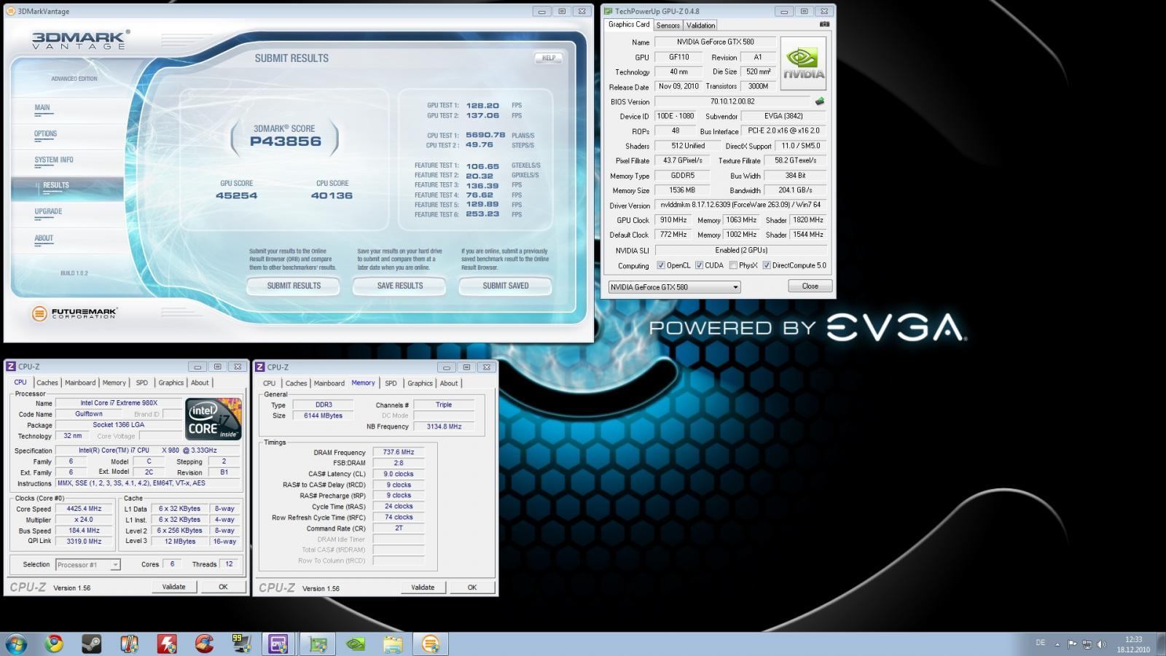This screenshot has width=1166, height=656.
Task: Select ABOUT in 3DMark sidebar
Action: [x=44, y=238]
